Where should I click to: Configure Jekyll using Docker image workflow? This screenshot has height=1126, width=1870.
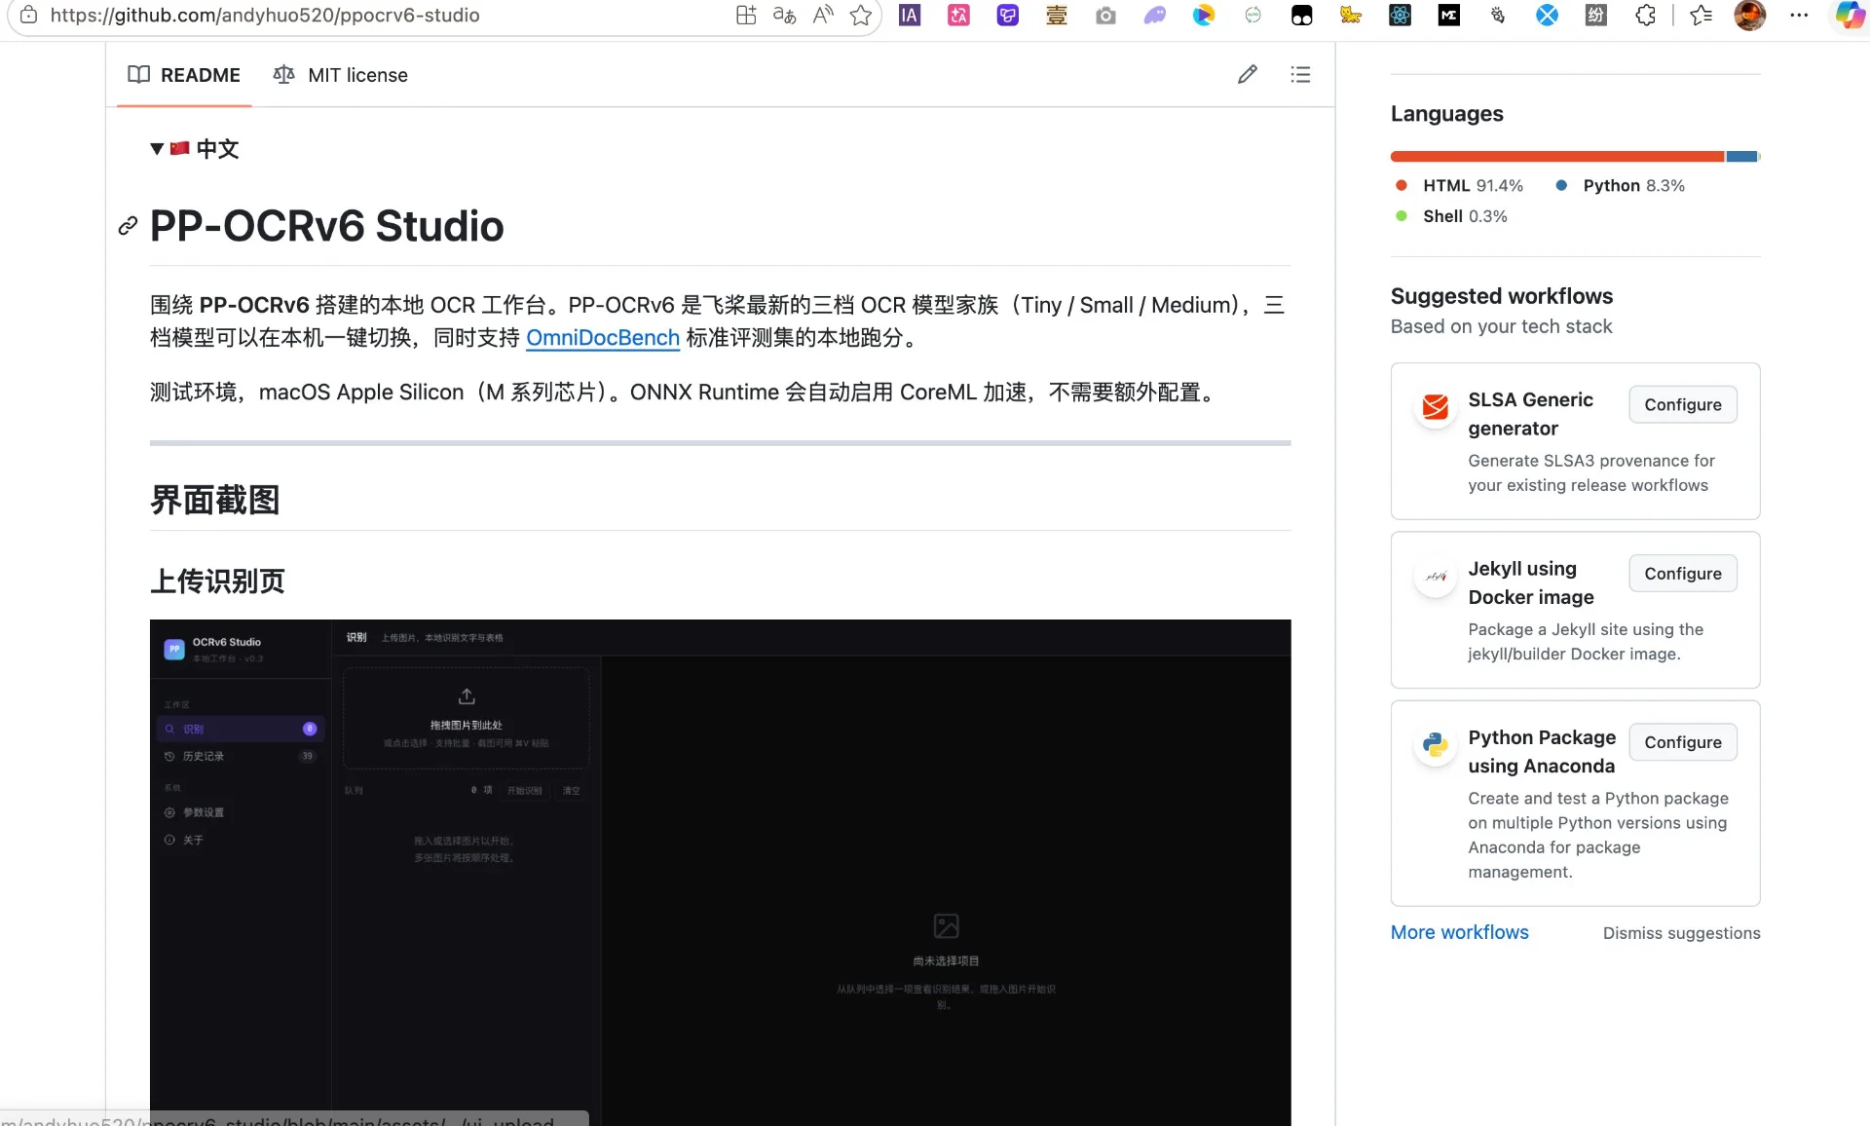(1683, 574)
